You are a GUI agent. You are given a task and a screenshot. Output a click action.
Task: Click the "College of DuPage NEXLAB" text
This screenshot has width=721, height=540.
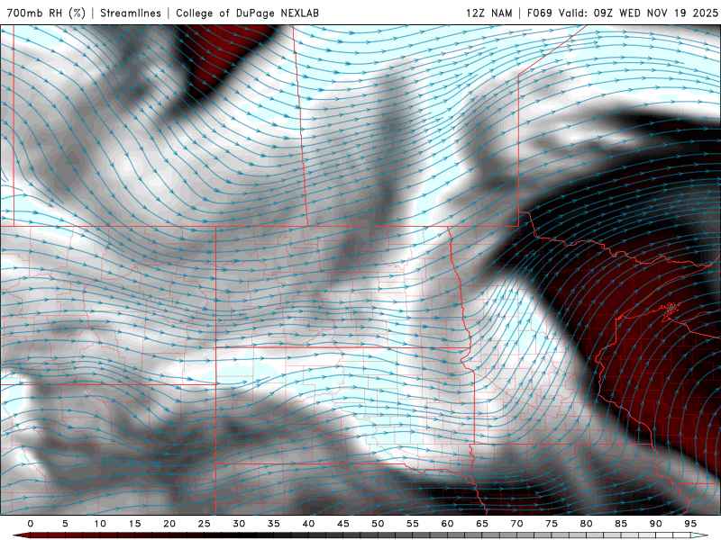tap(247, 13)
